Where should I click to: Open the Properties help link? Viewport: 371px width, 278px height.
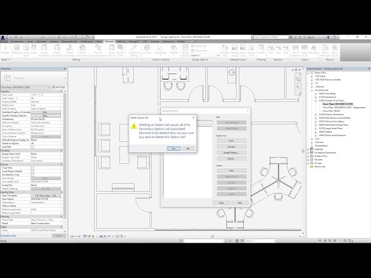point(8,236)
